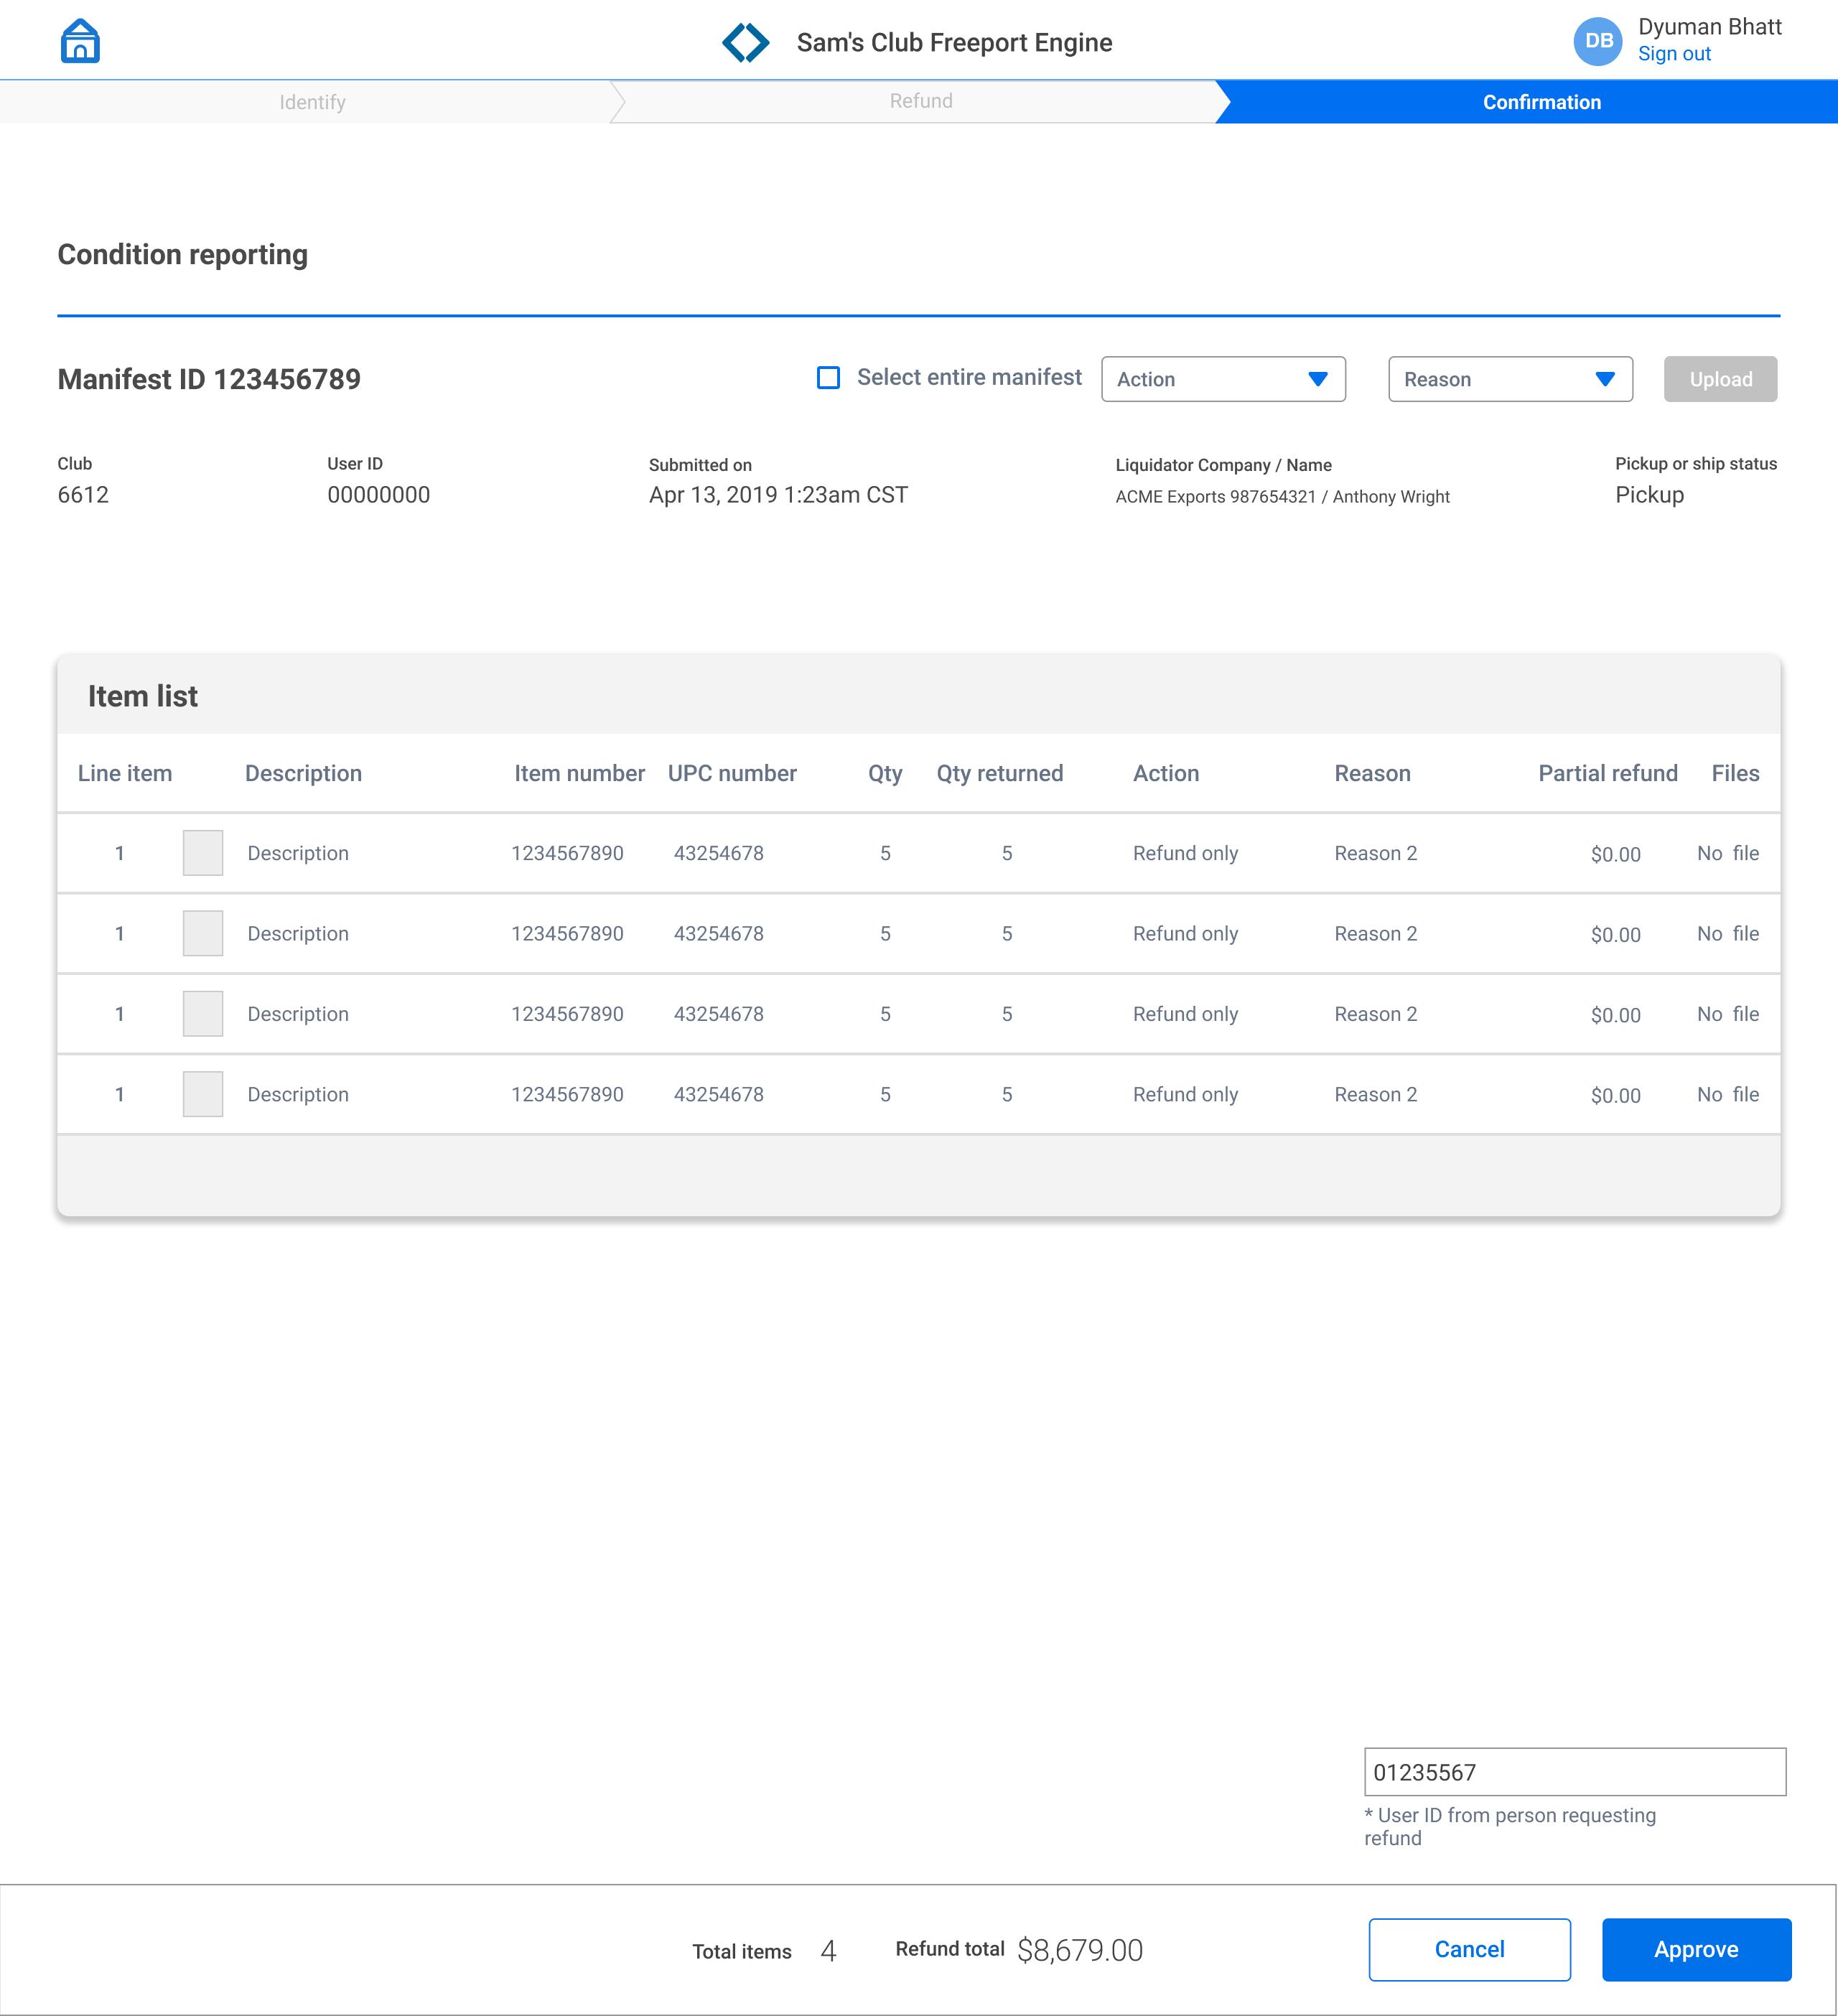Click the DB user avatar

tap(1598, 41)
